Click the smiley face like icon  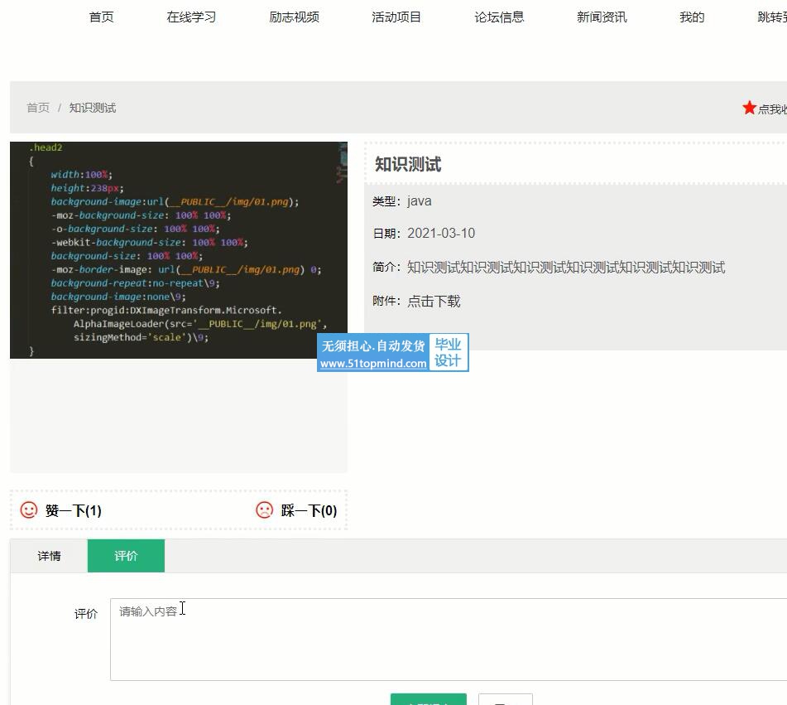29,510
